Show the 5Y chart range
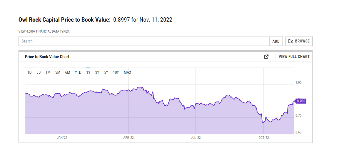 click(x=106, y=72)
